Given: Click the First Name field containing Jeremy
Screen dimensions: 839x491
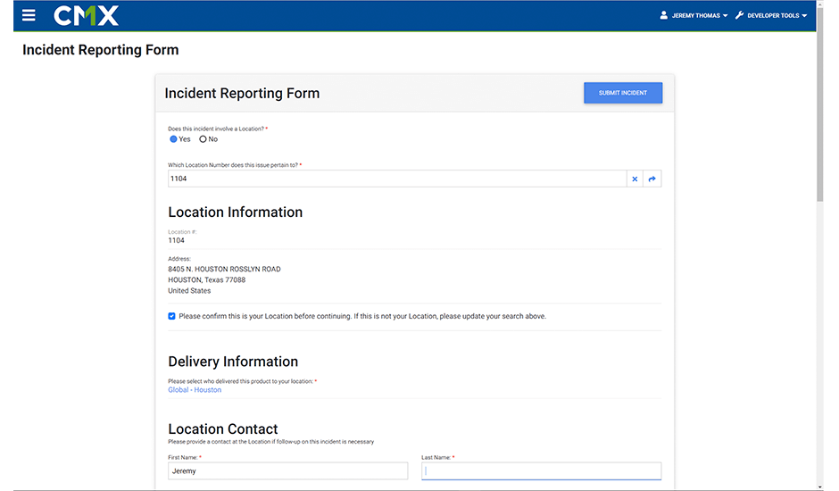Looking at the screenshot, I should pyautogui.click(x=288, y=471).
